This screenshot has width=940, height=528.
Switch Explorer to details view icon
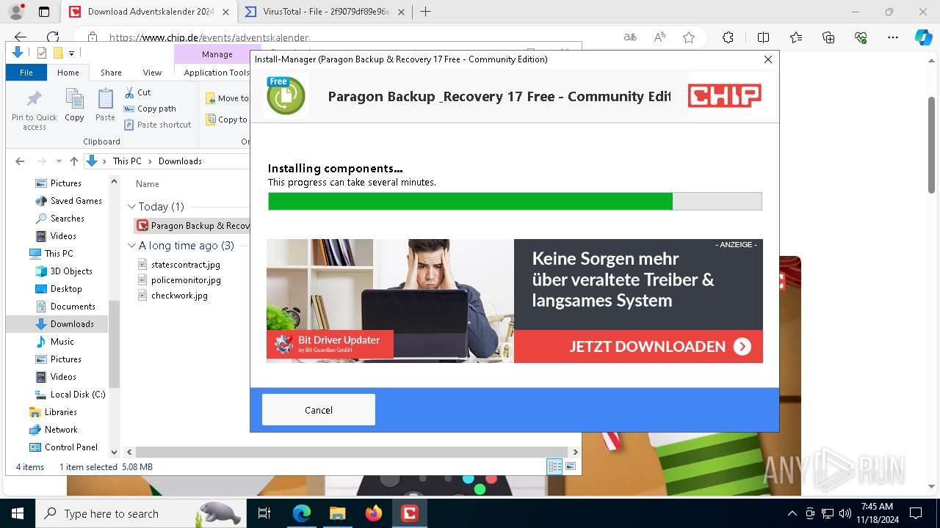[555, 466]
